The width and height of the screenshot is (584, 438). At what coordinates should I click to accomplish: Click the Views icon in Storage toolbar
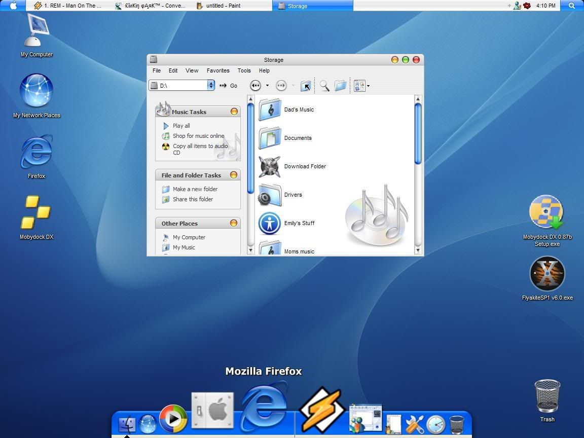point(359,86)
